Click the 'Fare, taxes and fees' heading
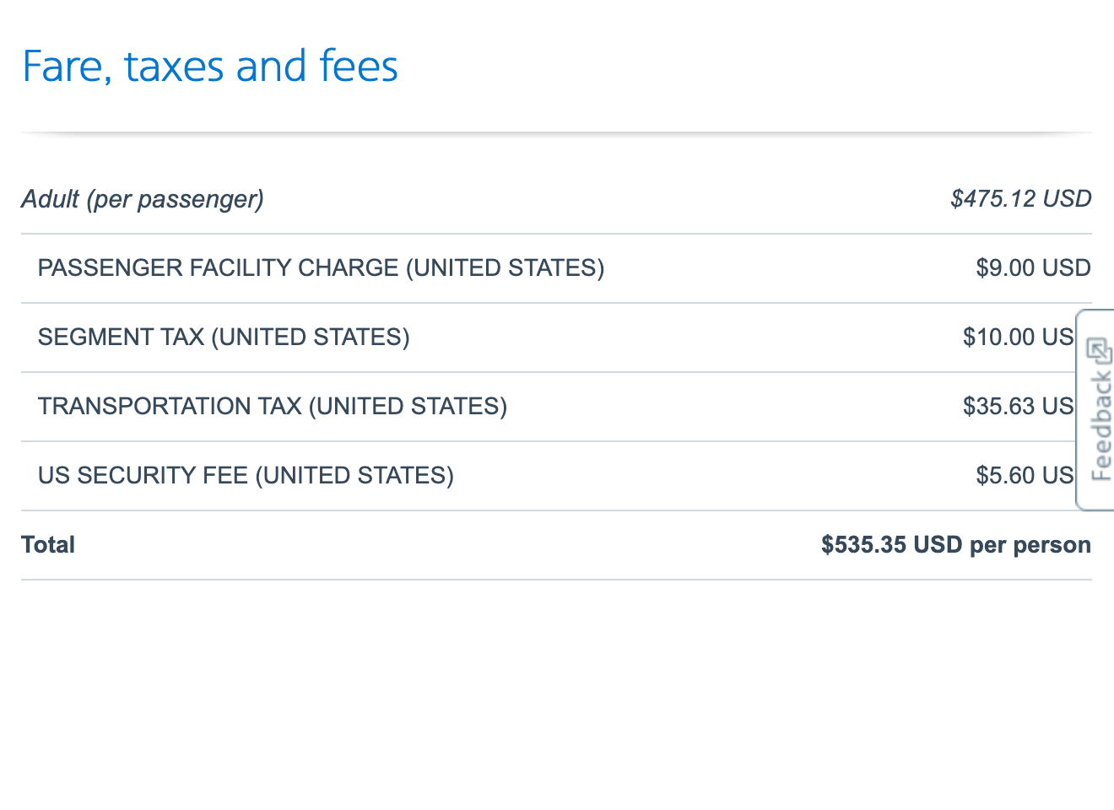 click(x=209, y=67)
